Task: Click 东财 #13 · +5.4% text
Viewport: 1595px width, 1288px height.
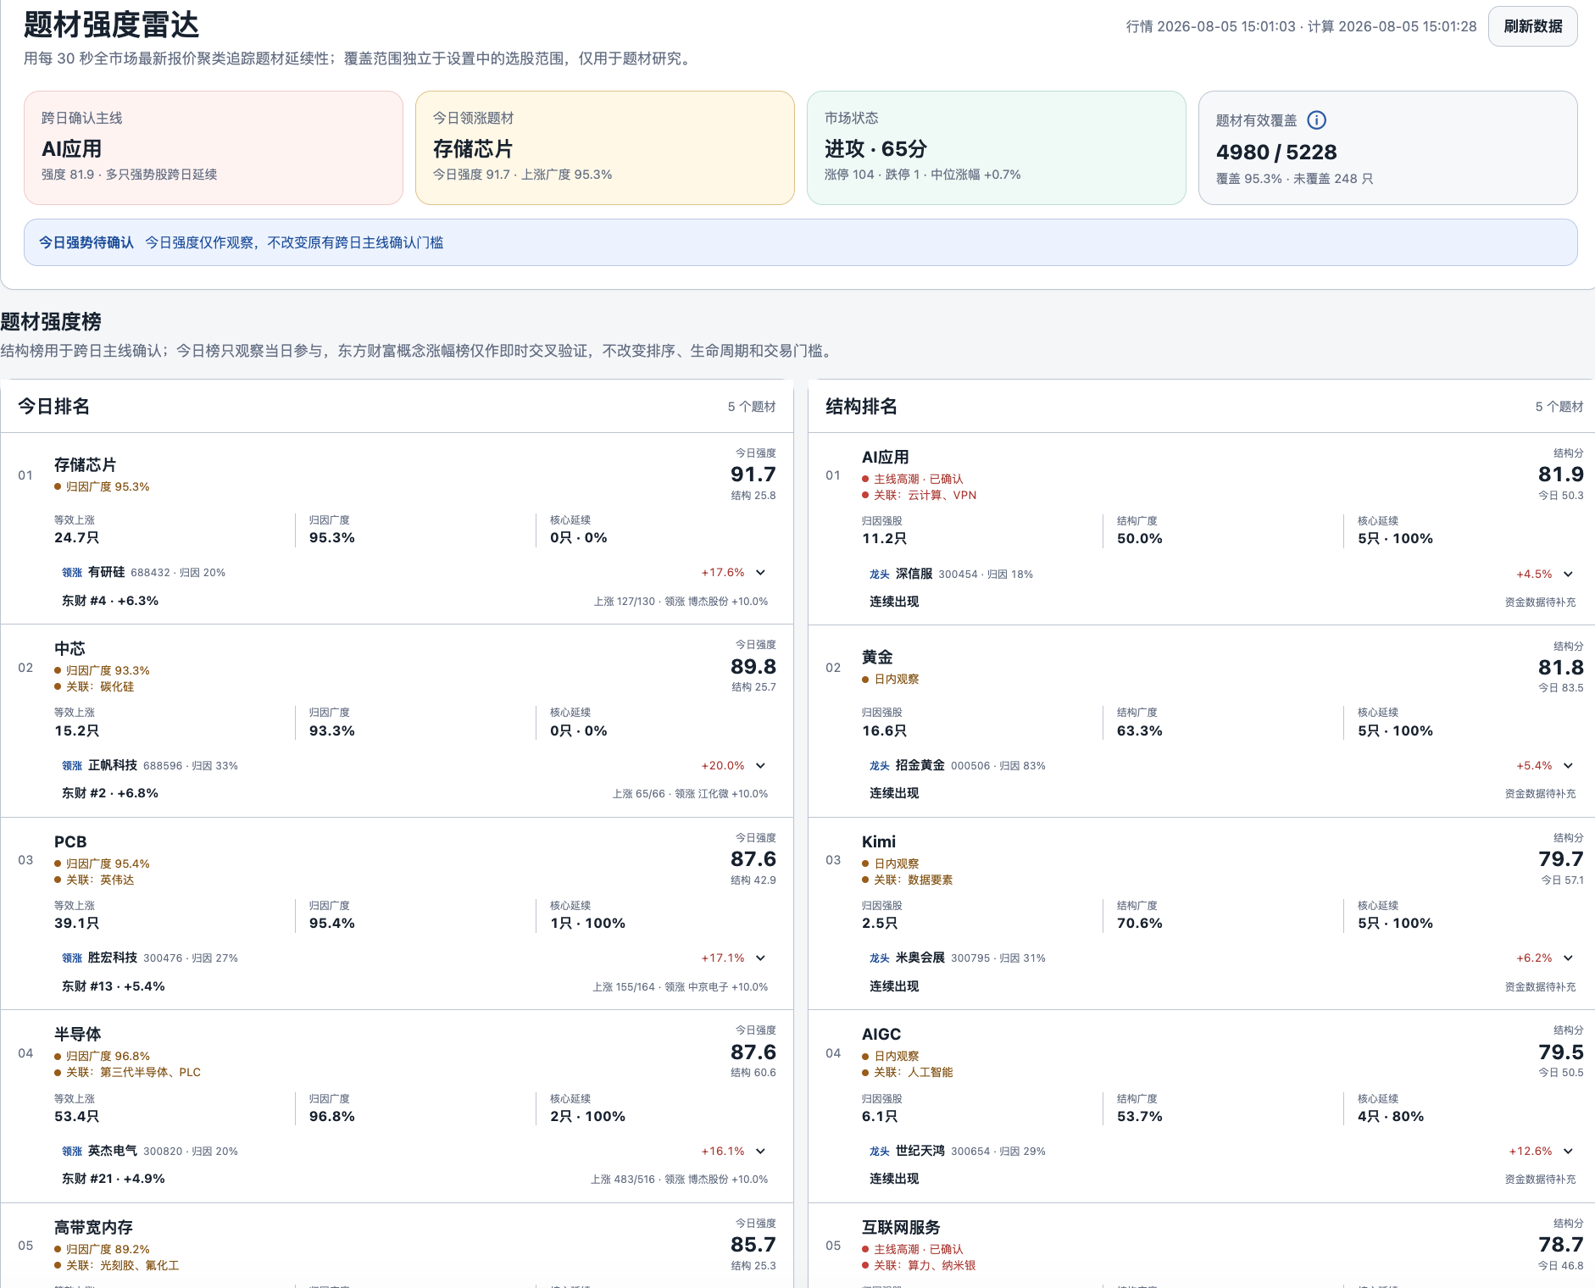Action: (114, 986)
